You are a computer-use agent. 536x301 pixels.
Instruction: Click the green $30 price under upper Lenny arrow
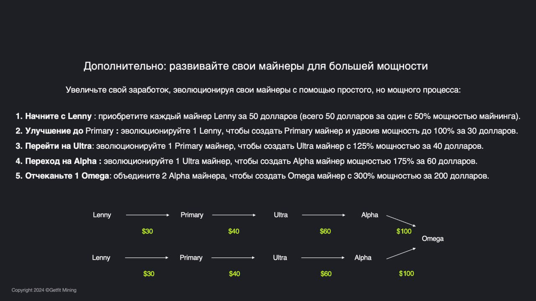(147, 231)
